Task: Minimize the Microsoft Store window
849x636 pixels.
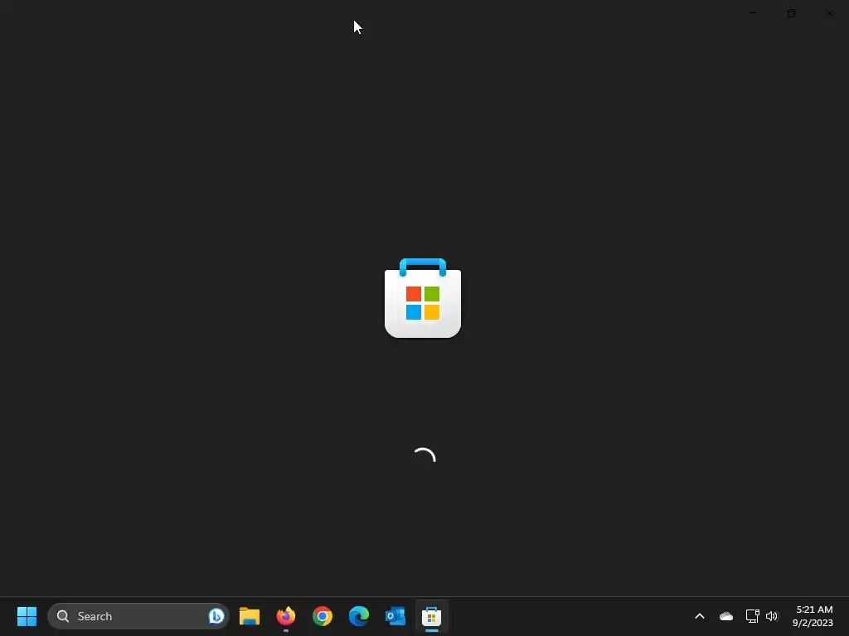Action: click(x=753, y=13)
